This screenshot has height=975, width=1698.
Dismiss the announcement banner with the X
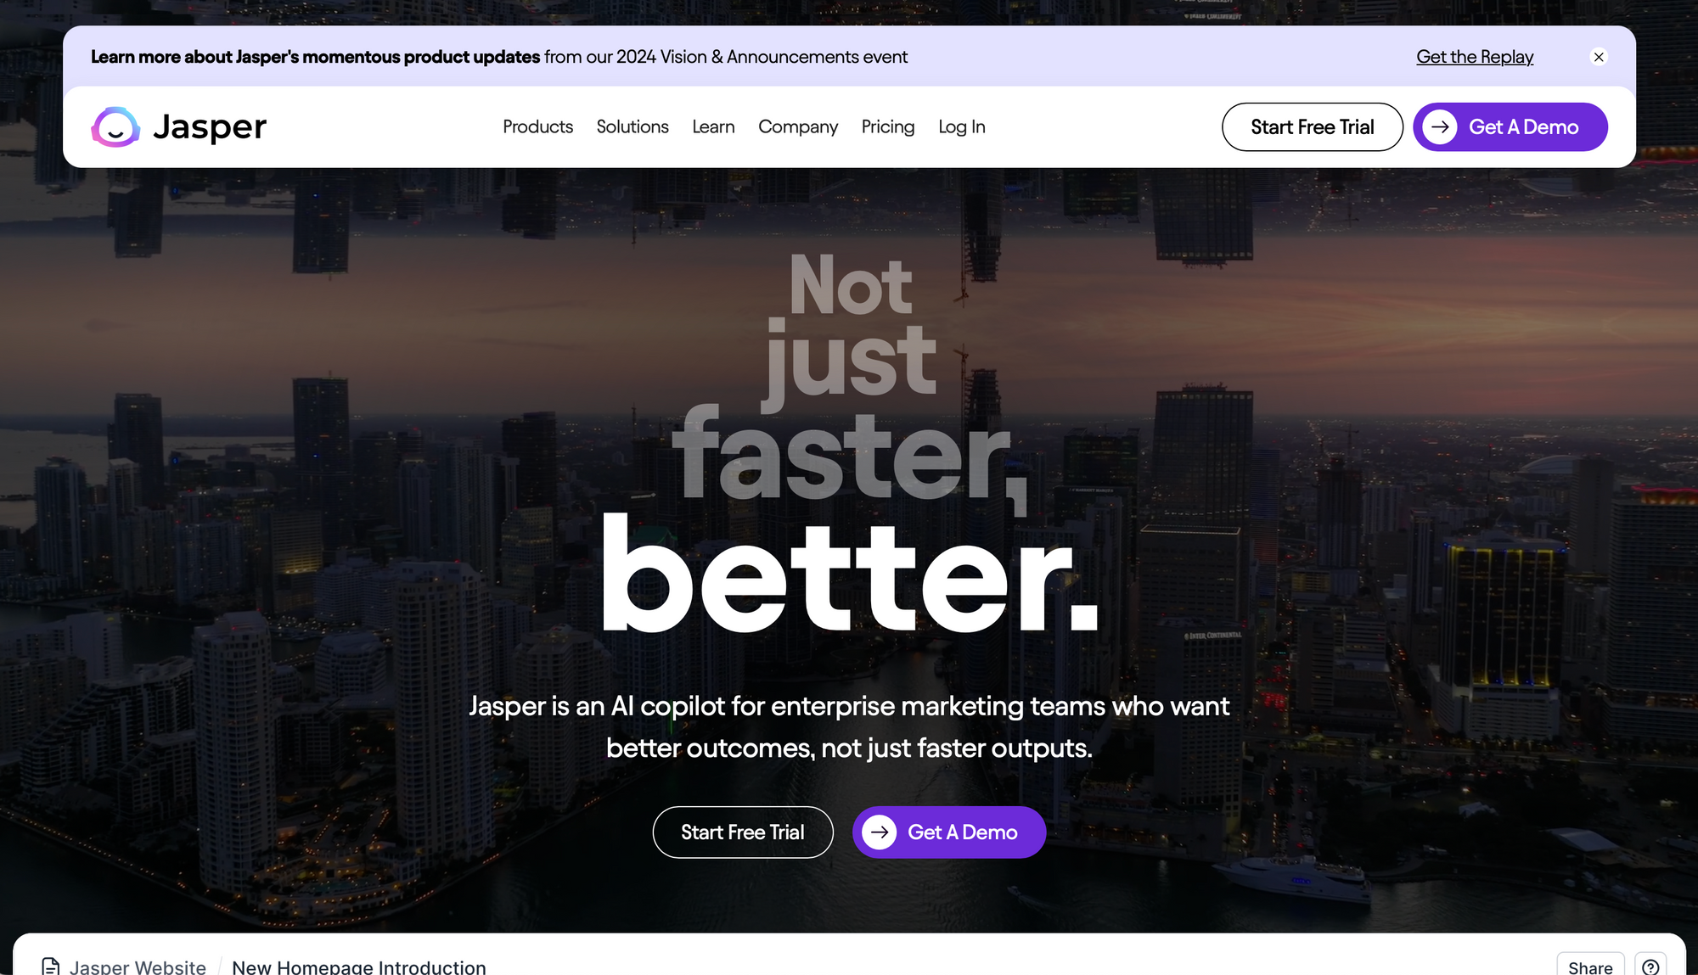[1600, 57]
